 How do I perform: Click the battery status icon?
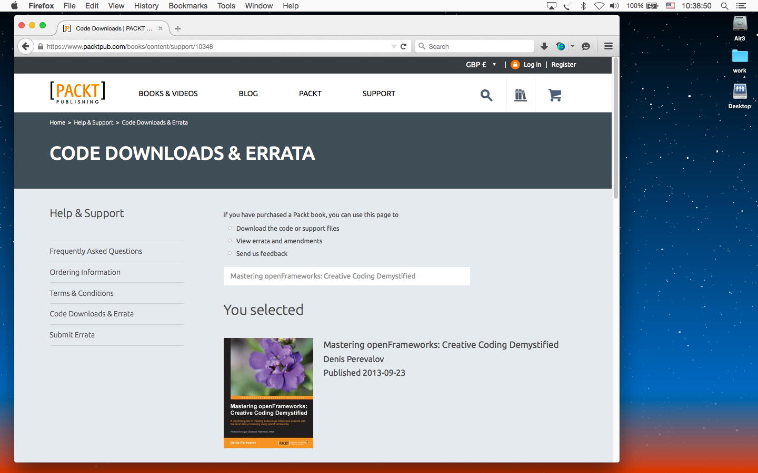coord(652,6)
